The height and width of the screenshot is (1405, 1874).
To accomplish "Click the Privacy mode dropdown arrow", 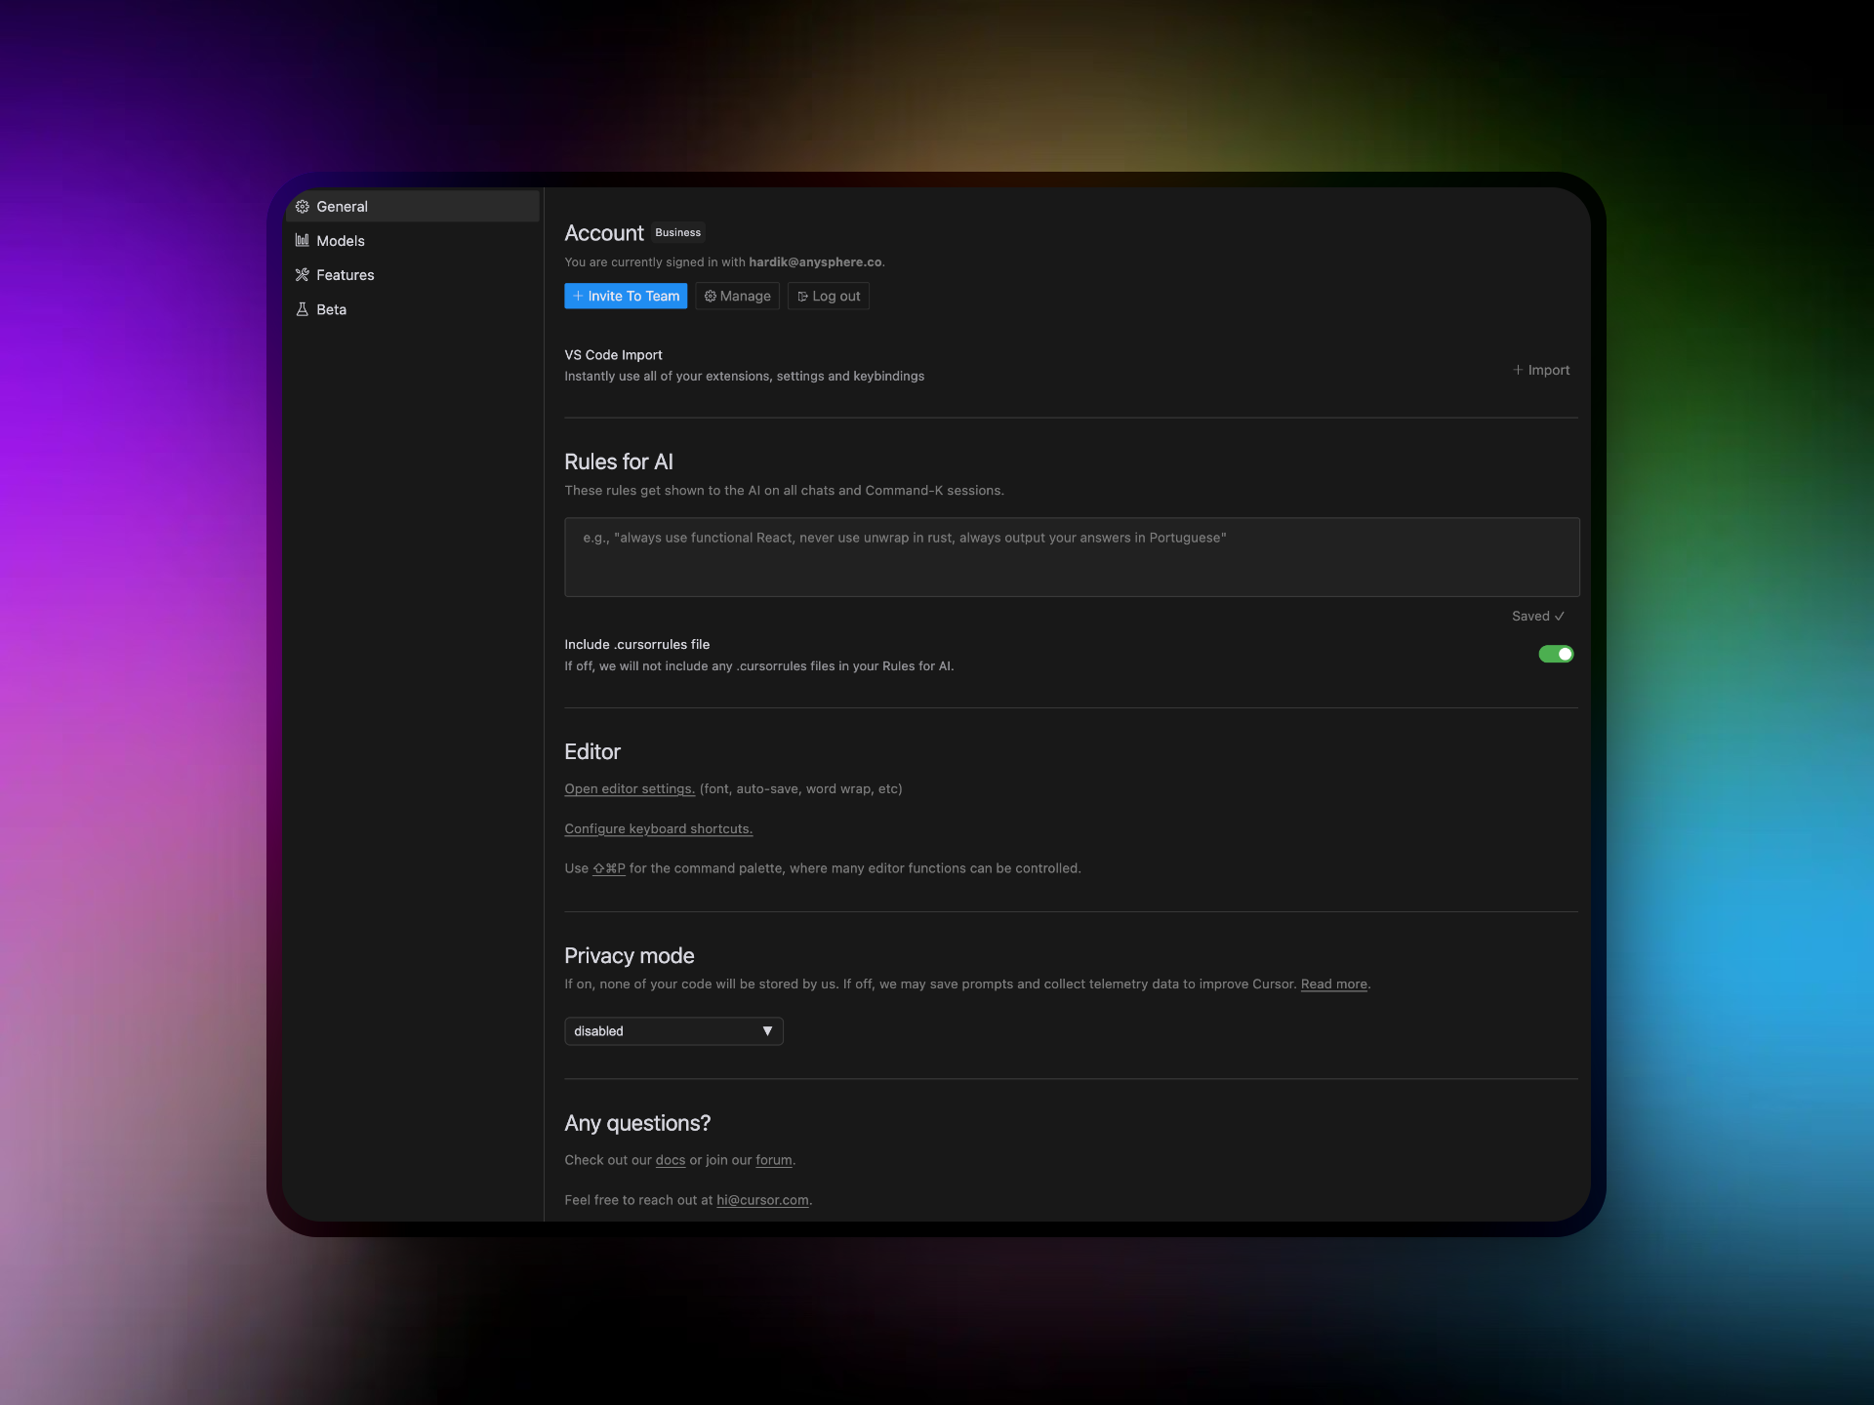I will pos(767,1031).
